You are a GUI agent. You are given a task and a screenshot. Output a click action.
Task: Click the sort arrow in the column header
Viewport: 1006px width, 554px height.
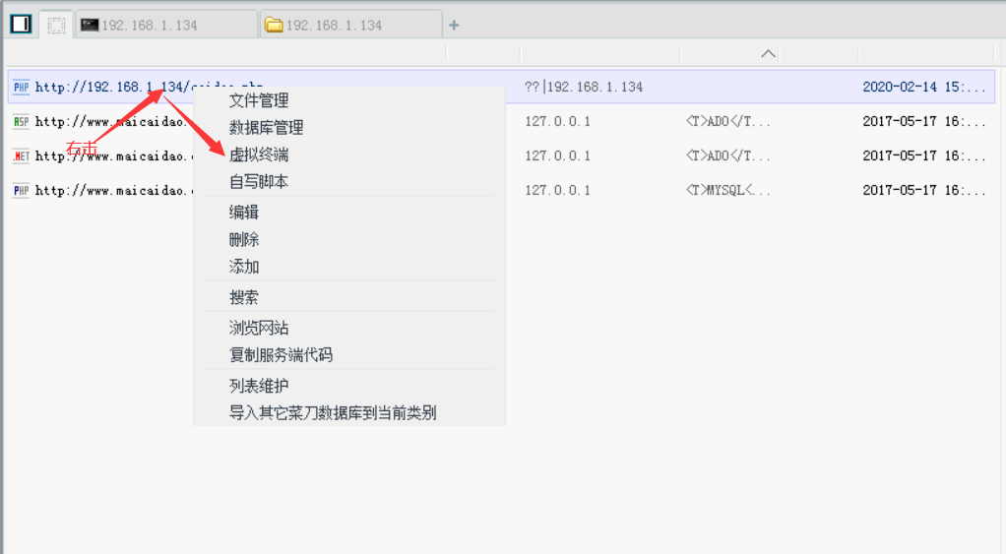(x=769, y=53)
